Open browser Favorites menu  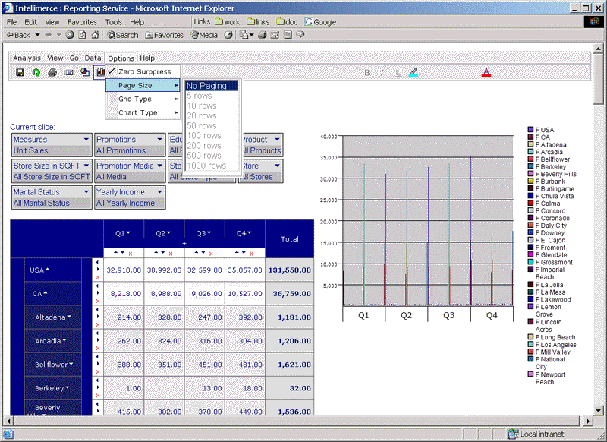(82, 22)
